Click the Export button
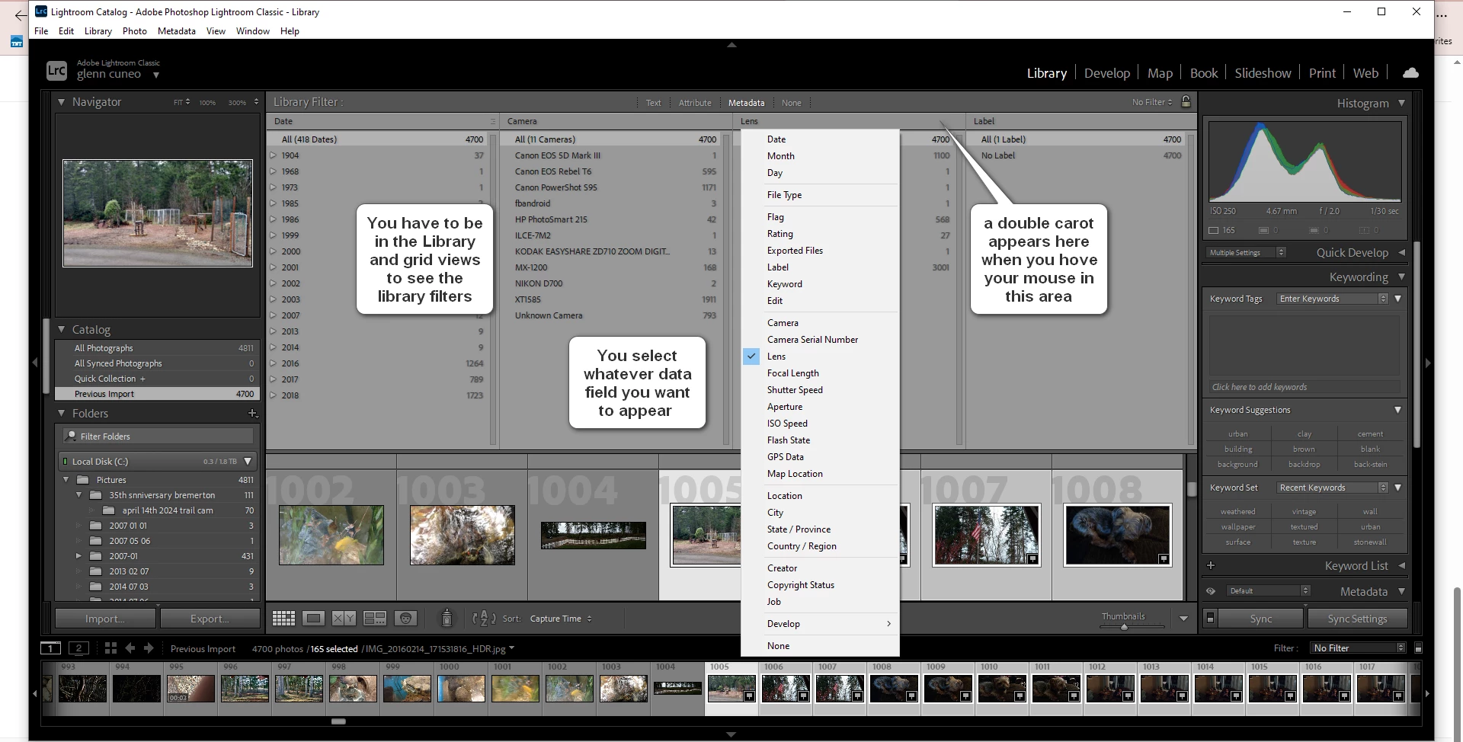This screenshot has width=1463, height=742. click(210, 619)
